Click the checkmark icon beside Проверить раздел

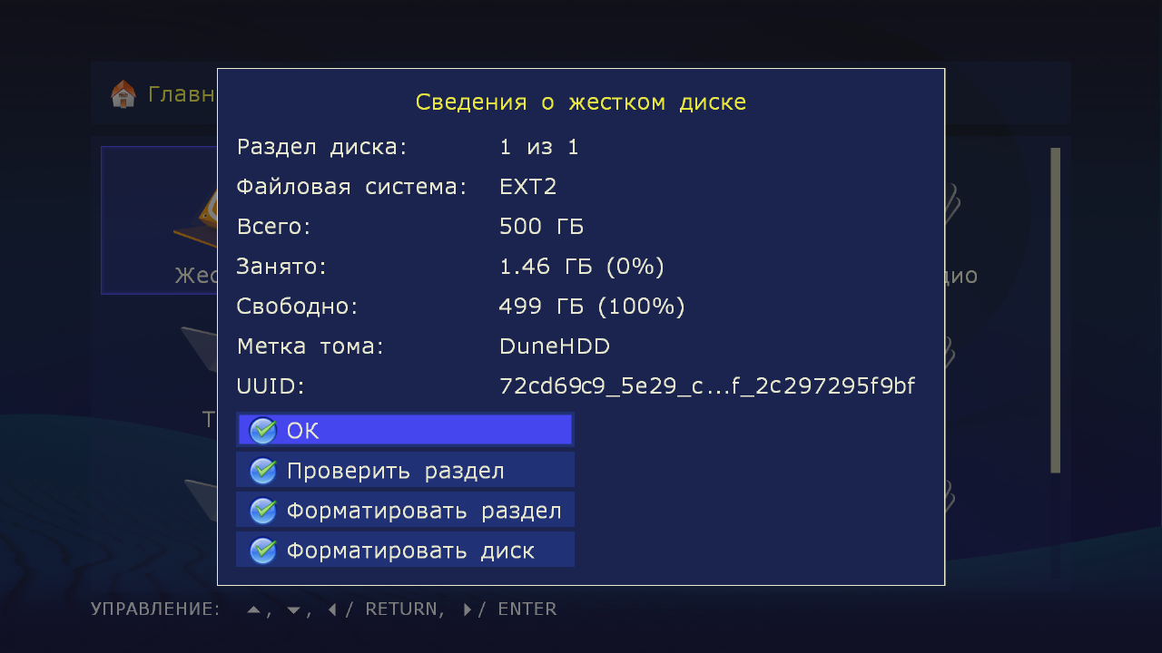click(x=262, y=471)
